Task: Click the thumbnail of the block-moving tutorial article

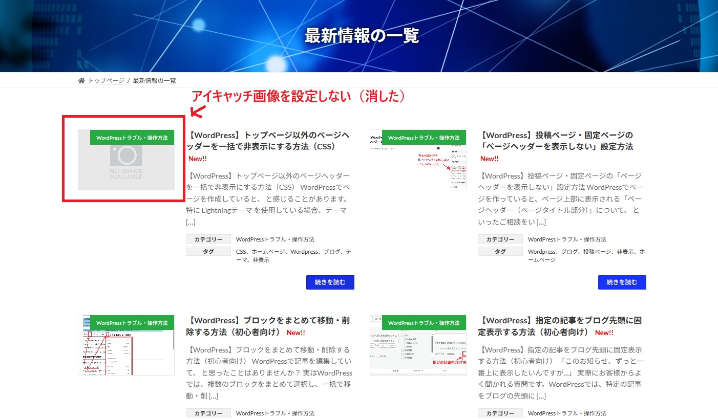Action: (x=126, y=345)
